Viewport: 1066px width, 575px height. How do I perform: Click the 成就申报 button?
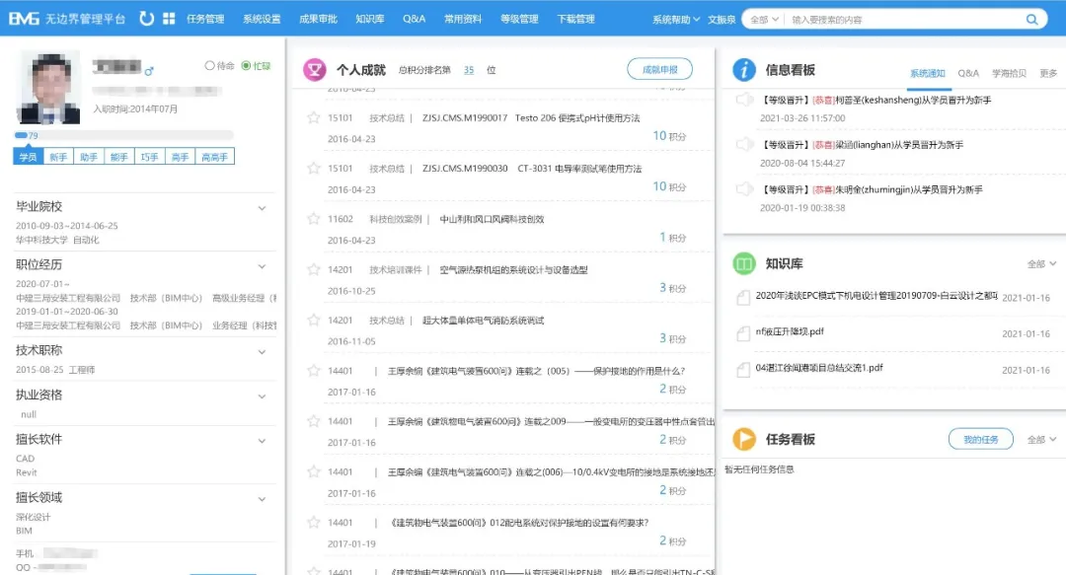659,69
